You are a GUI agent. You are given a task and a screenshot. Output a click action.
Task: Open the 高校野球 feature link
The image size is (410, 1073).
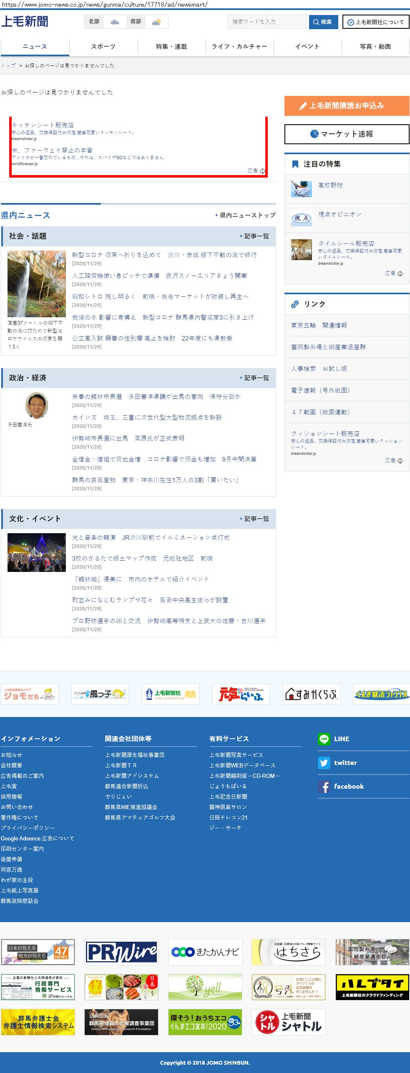pyautogui.click(x=330, y=185)
